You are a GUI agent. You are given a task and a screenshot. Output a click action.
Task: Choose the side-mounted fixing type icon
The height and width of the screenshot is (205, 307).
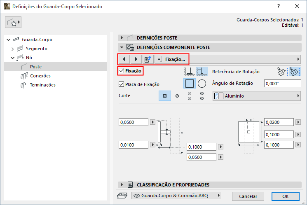[x=202, y=71]
